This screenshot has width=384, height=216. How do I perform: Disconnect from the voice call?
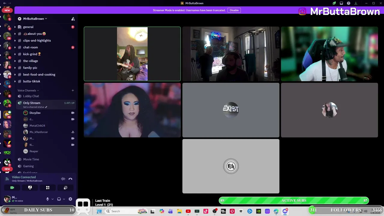[70, 179]
